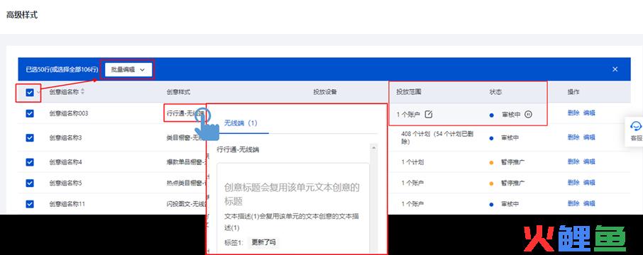Switch to the 无线端 (1) tab
The width and height of the screenshot is (643, 255).
(x=241, y=123)
